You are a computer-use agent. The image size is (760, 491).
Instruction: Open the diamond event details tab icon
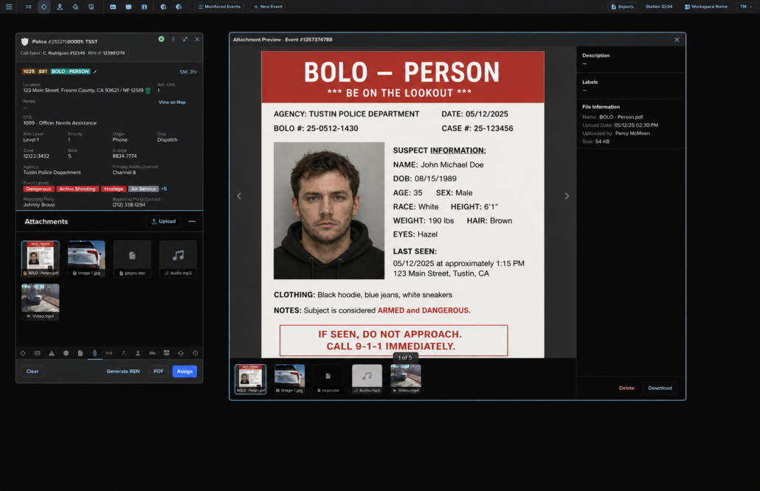tap(23, 353)
